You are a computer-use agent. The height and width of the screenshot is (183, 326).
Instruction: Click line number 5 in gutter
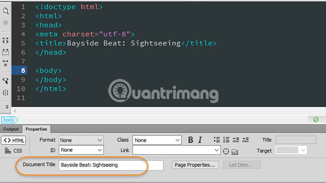coord(23,43)
